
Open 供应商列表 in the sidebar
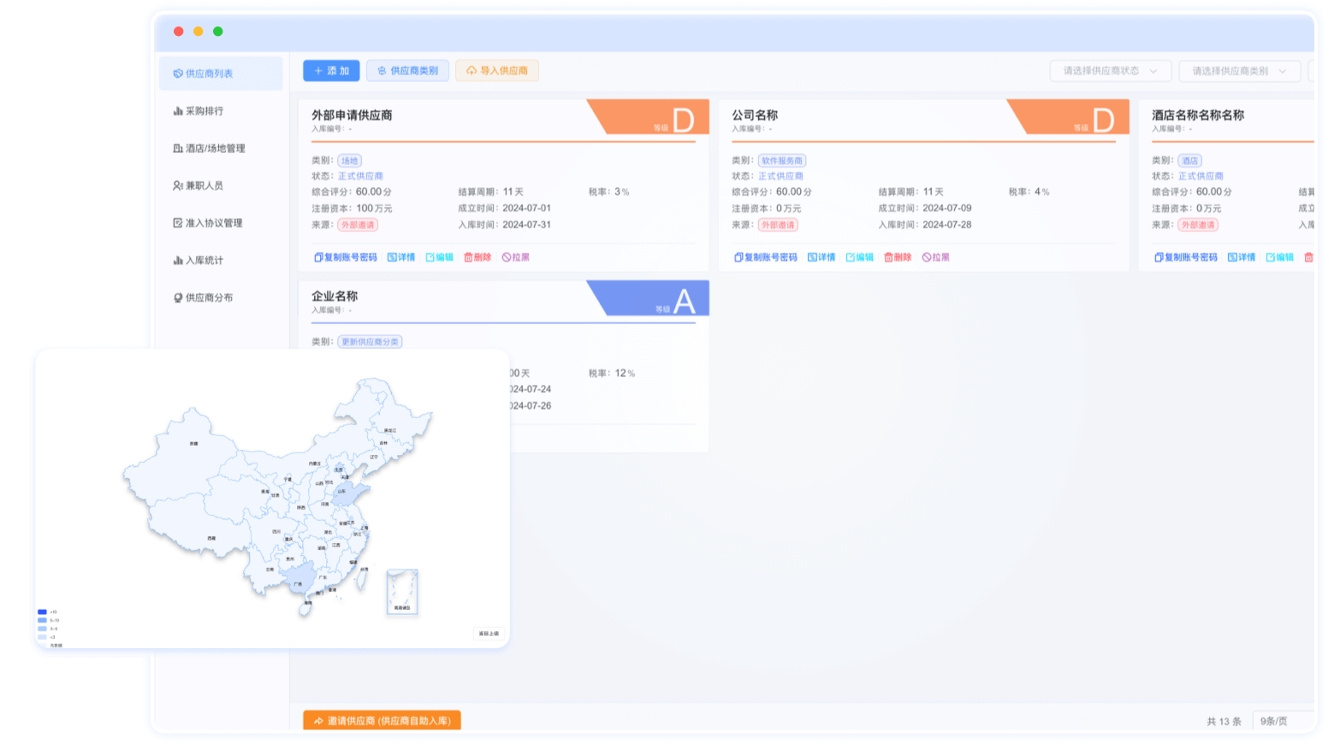point(221,74)
